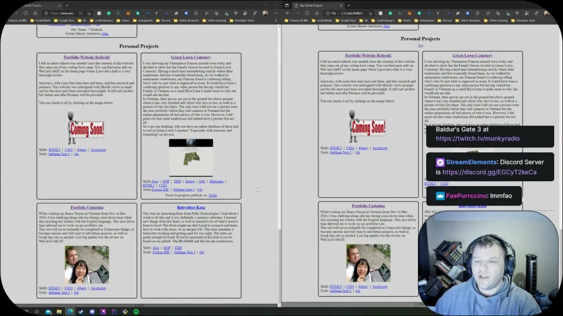Open Spotify from the taskbar
The height and width of the screenshot is (316, 563).
click(136, 312)
